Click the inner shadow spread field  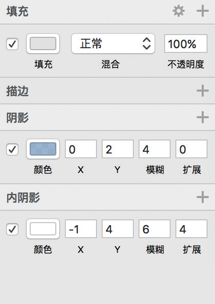tap(191, 229)
